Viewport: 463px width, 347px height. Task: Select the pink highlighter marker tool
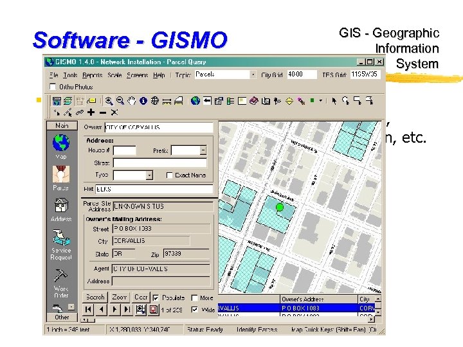(x=301, y=102)
